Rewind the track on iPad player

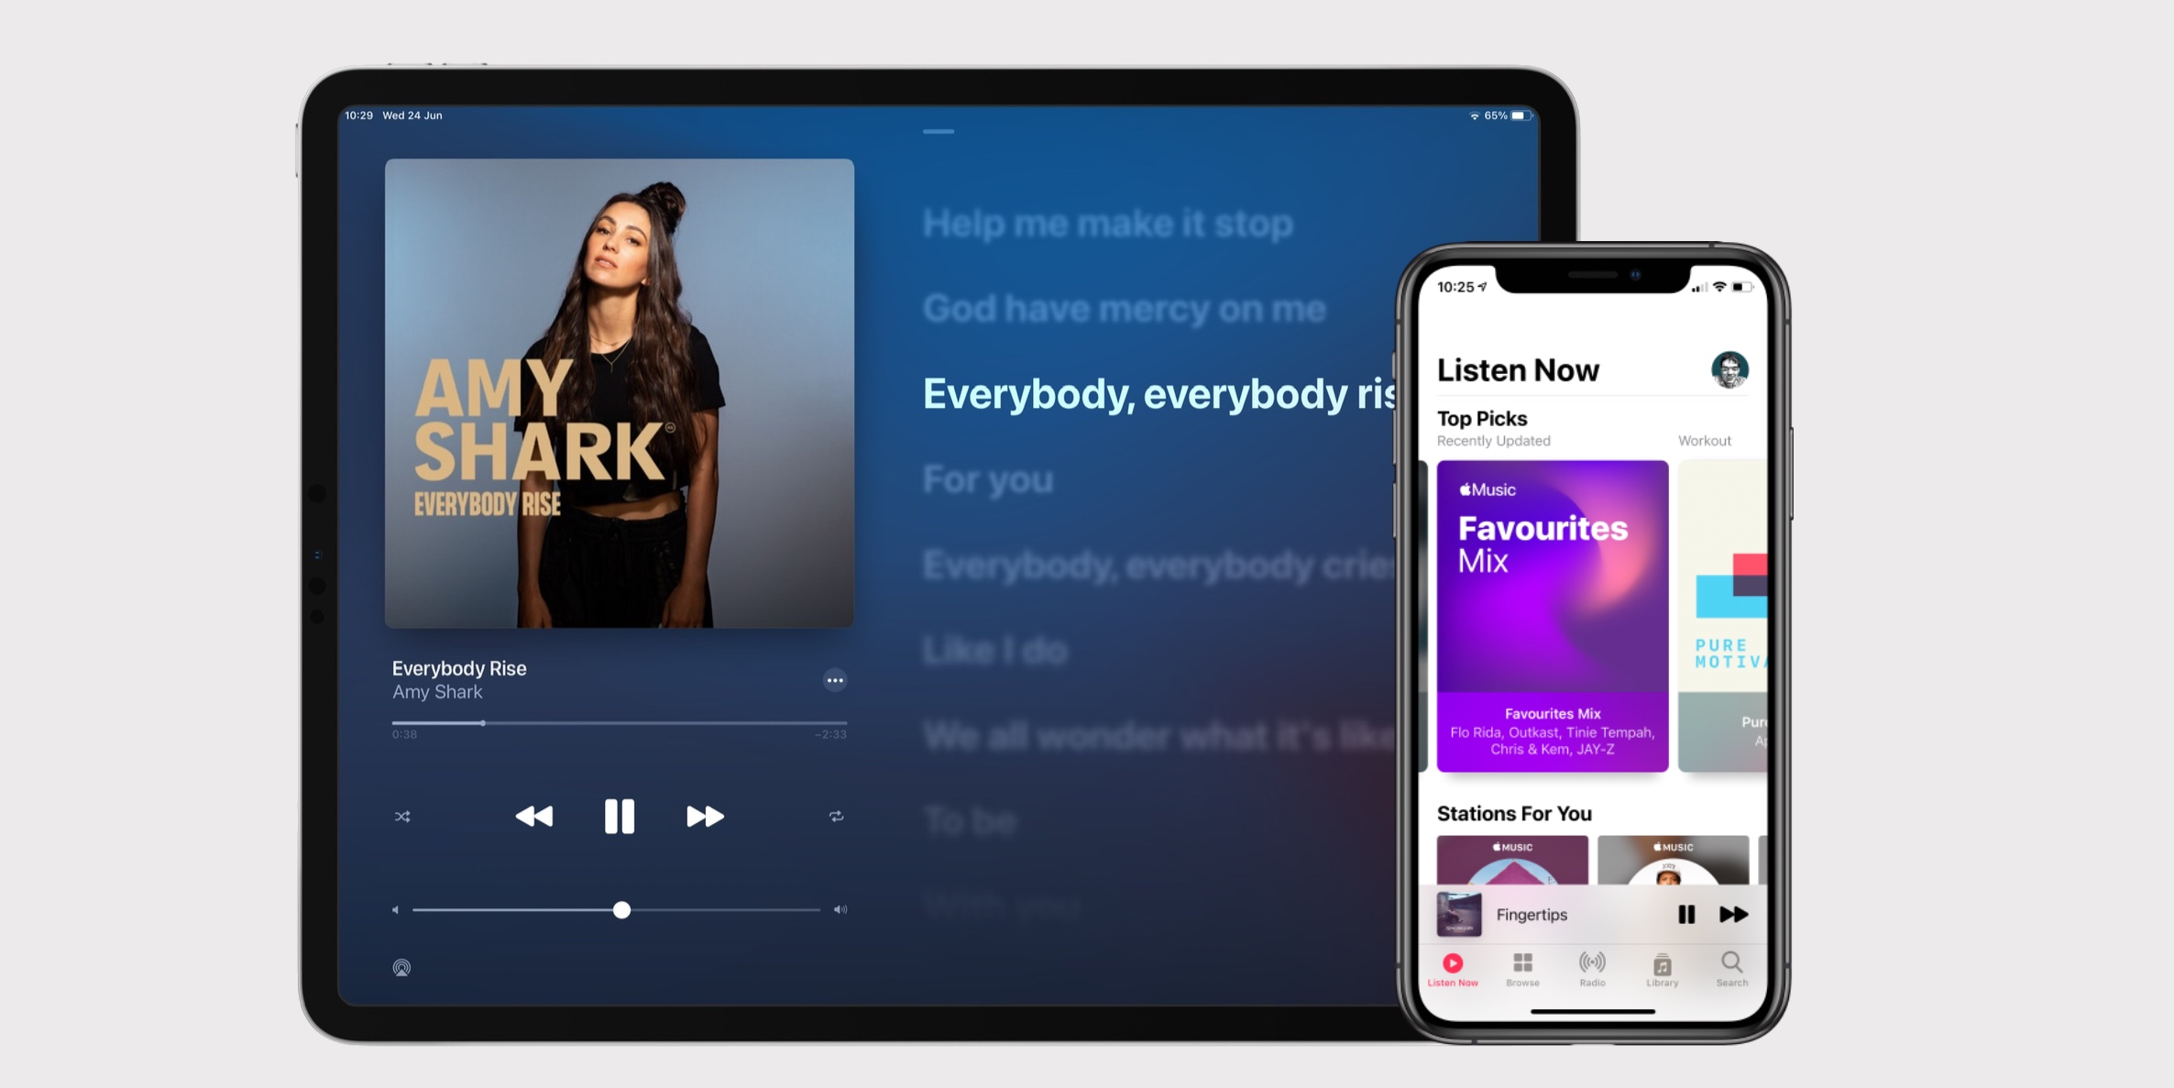coord(535,816)
